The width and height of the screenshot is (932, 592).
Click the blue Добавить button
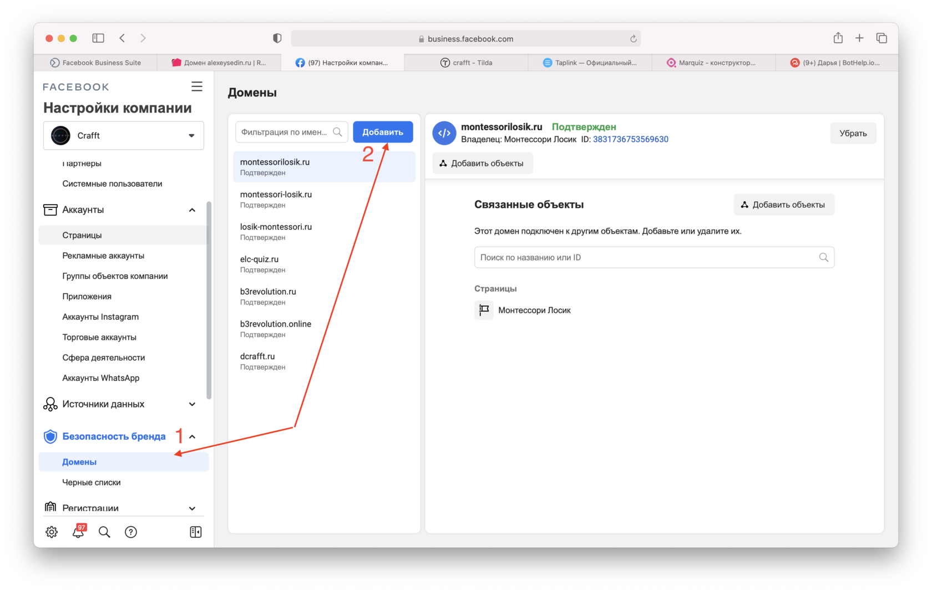[383, 132]
